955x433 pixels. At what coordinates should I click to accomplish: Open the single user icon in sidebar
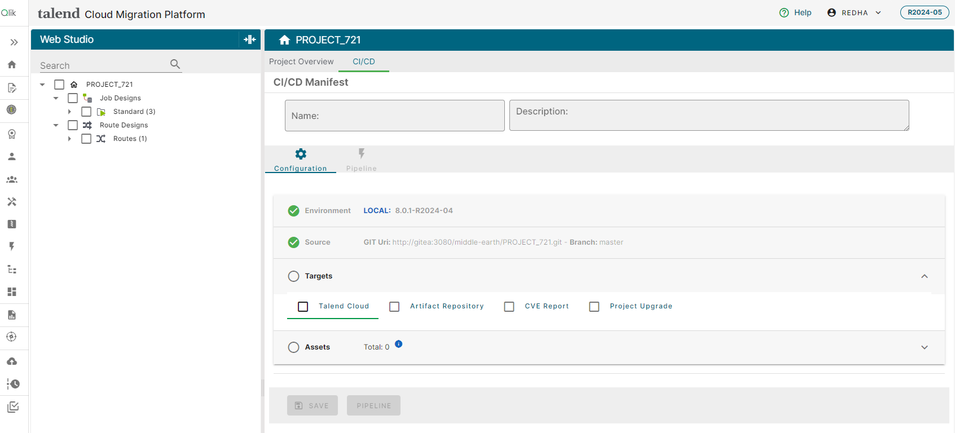tap(12, 157)
